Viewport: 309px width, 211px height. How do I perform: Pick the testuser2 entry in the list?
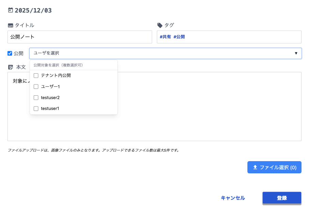pyautogui.click(x=50, y=98)
